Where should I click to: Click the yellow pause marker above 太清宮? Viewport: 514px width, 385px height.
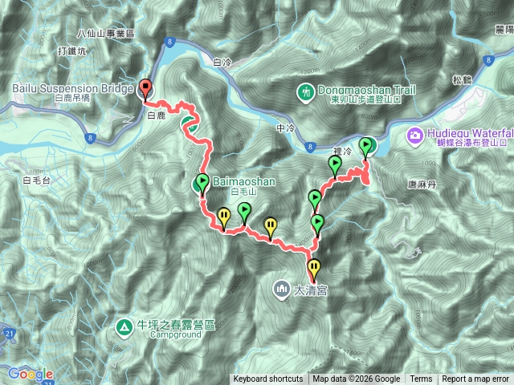[314, 269]
